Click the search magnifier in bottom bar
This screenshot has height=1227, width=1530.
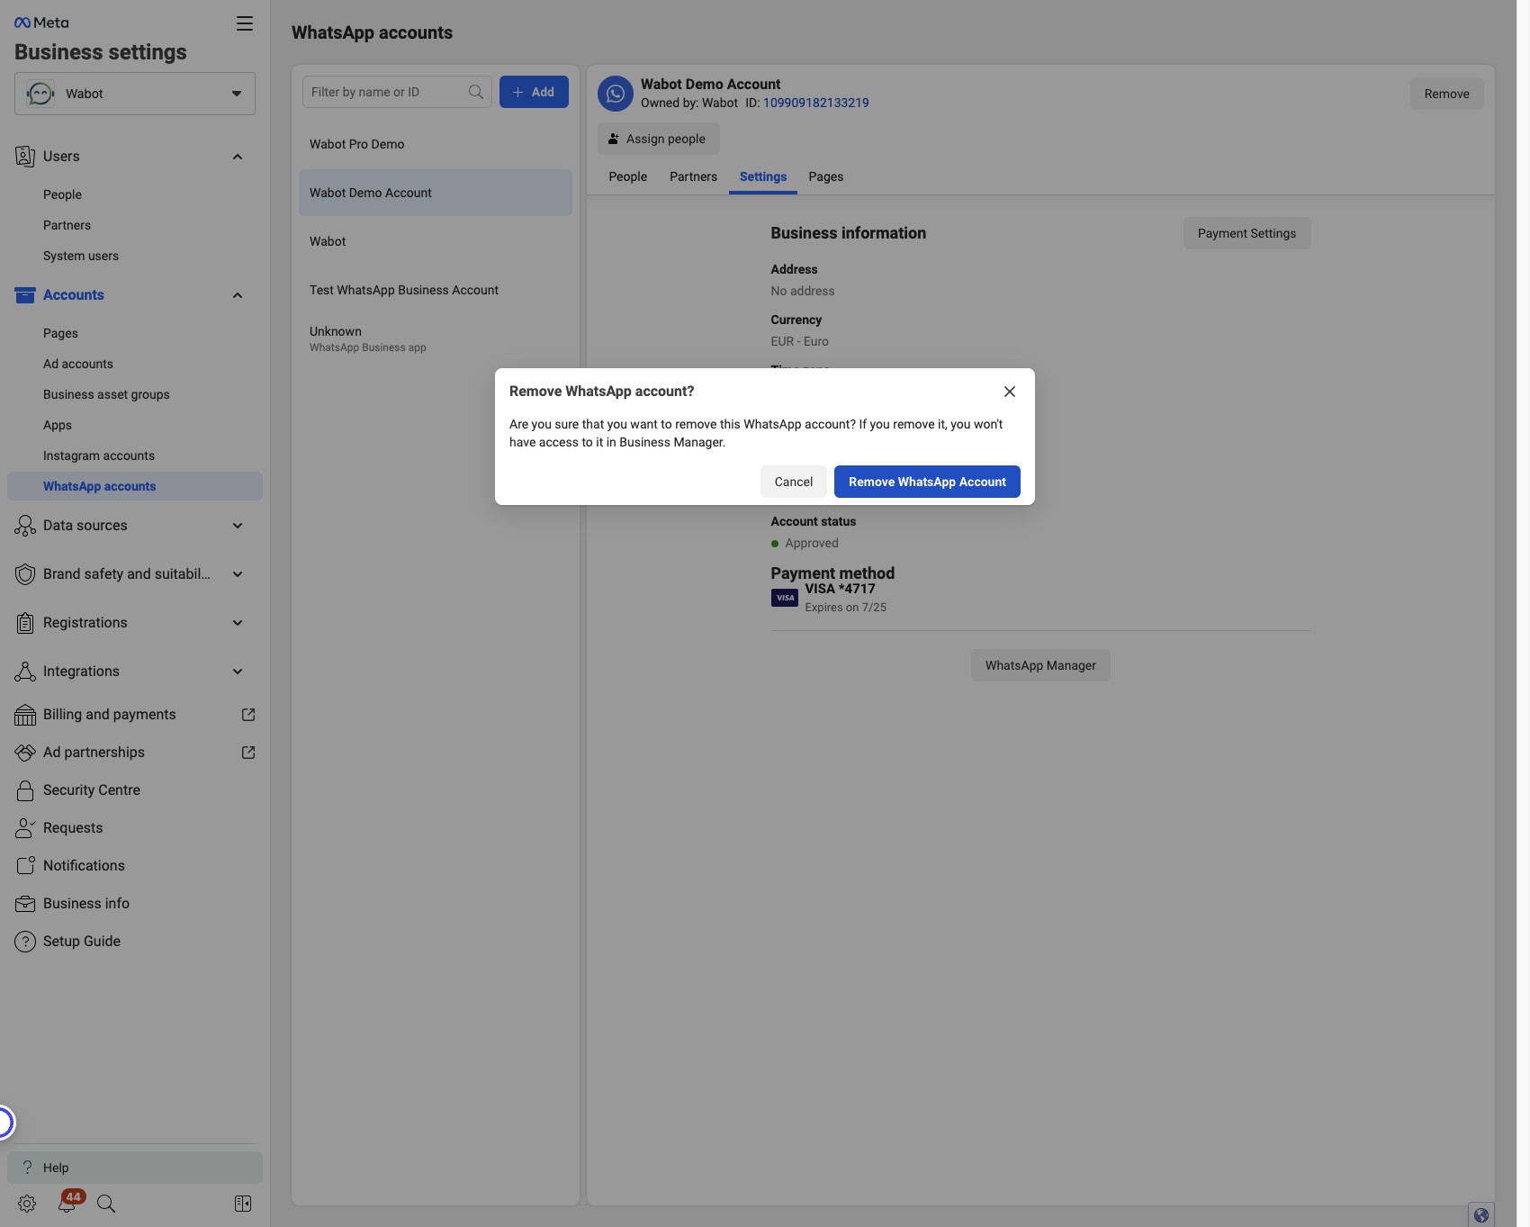pos(106,1204)
